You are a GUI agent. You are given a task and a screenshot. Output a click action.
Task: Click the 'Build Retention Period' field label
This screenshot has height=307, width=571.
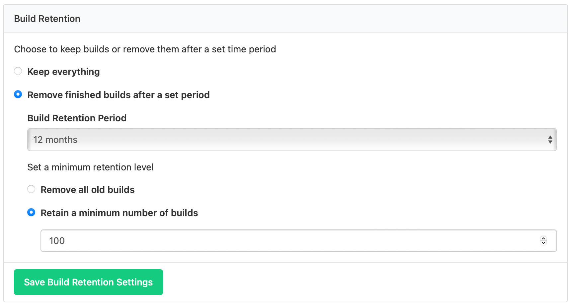(77, 118)
